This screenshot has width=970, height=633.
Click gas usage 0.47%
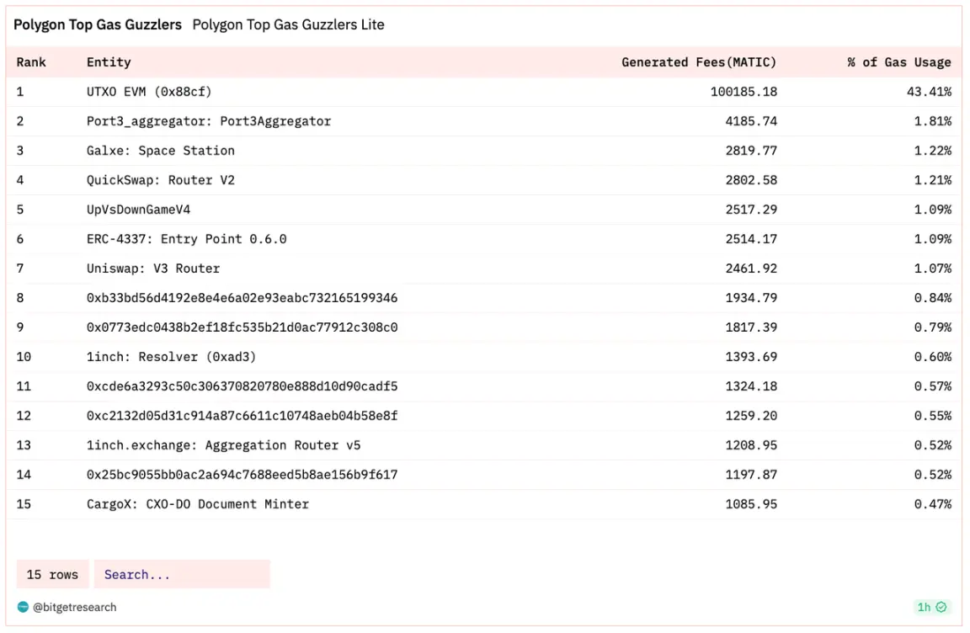click(x=933, y=504)
